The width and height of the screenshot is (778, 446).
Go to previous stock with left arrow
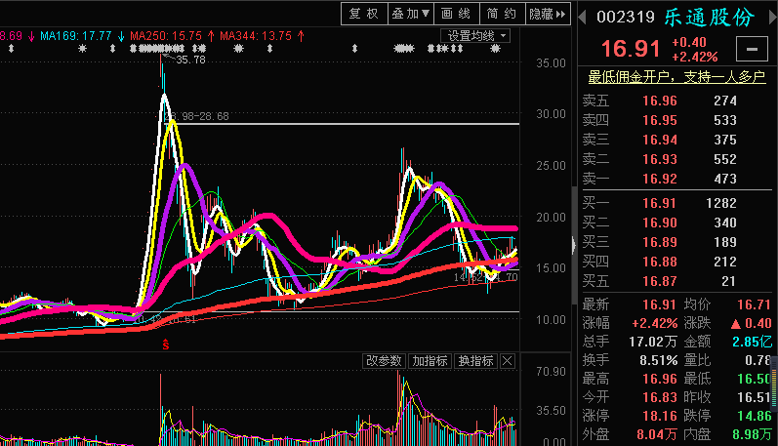(583, 18)
